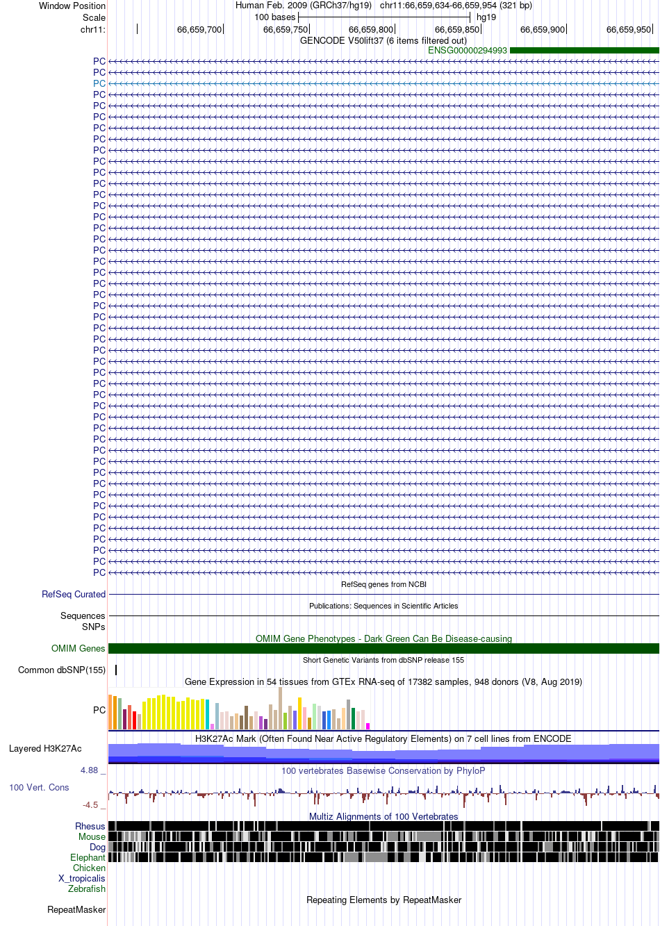Open the GTEx Gene Expression track title
This screenshot has height=926, width=660.
[x=383, y=681]
